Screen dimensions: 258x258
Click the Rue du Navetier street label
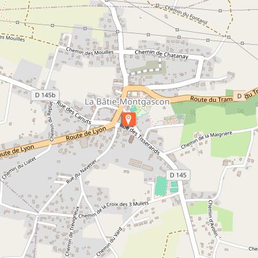[82, 171]
